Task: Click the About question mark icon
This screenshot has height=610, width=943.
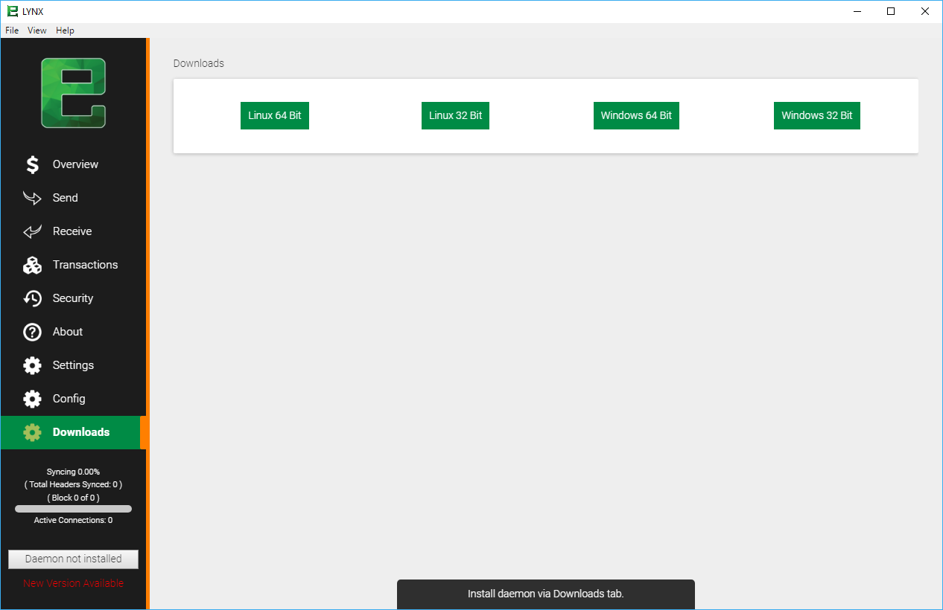Action: pos(32,332)
